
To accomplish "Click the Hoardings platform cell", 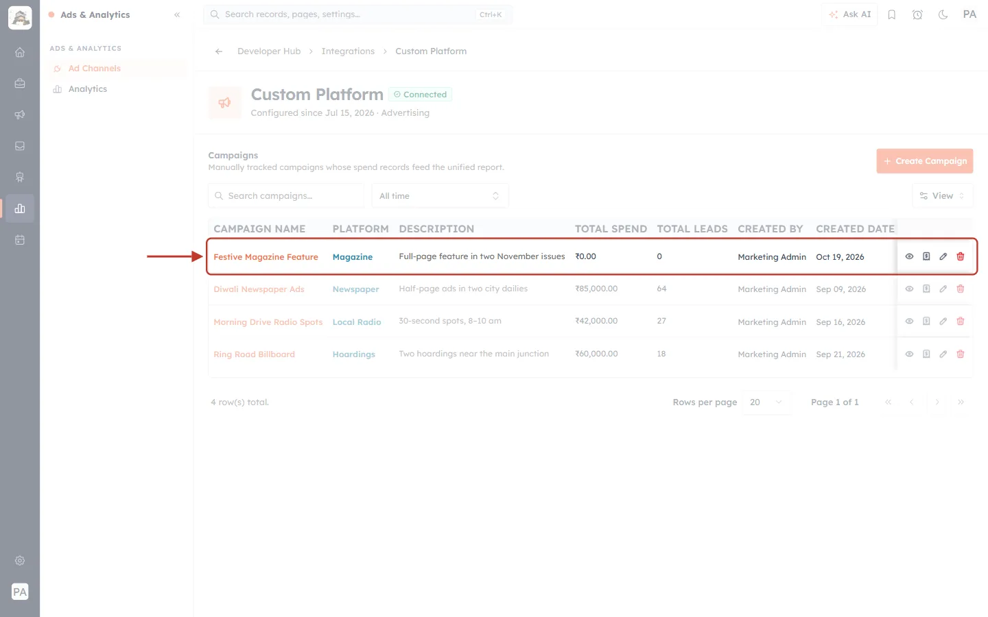I will pos(354,354).
